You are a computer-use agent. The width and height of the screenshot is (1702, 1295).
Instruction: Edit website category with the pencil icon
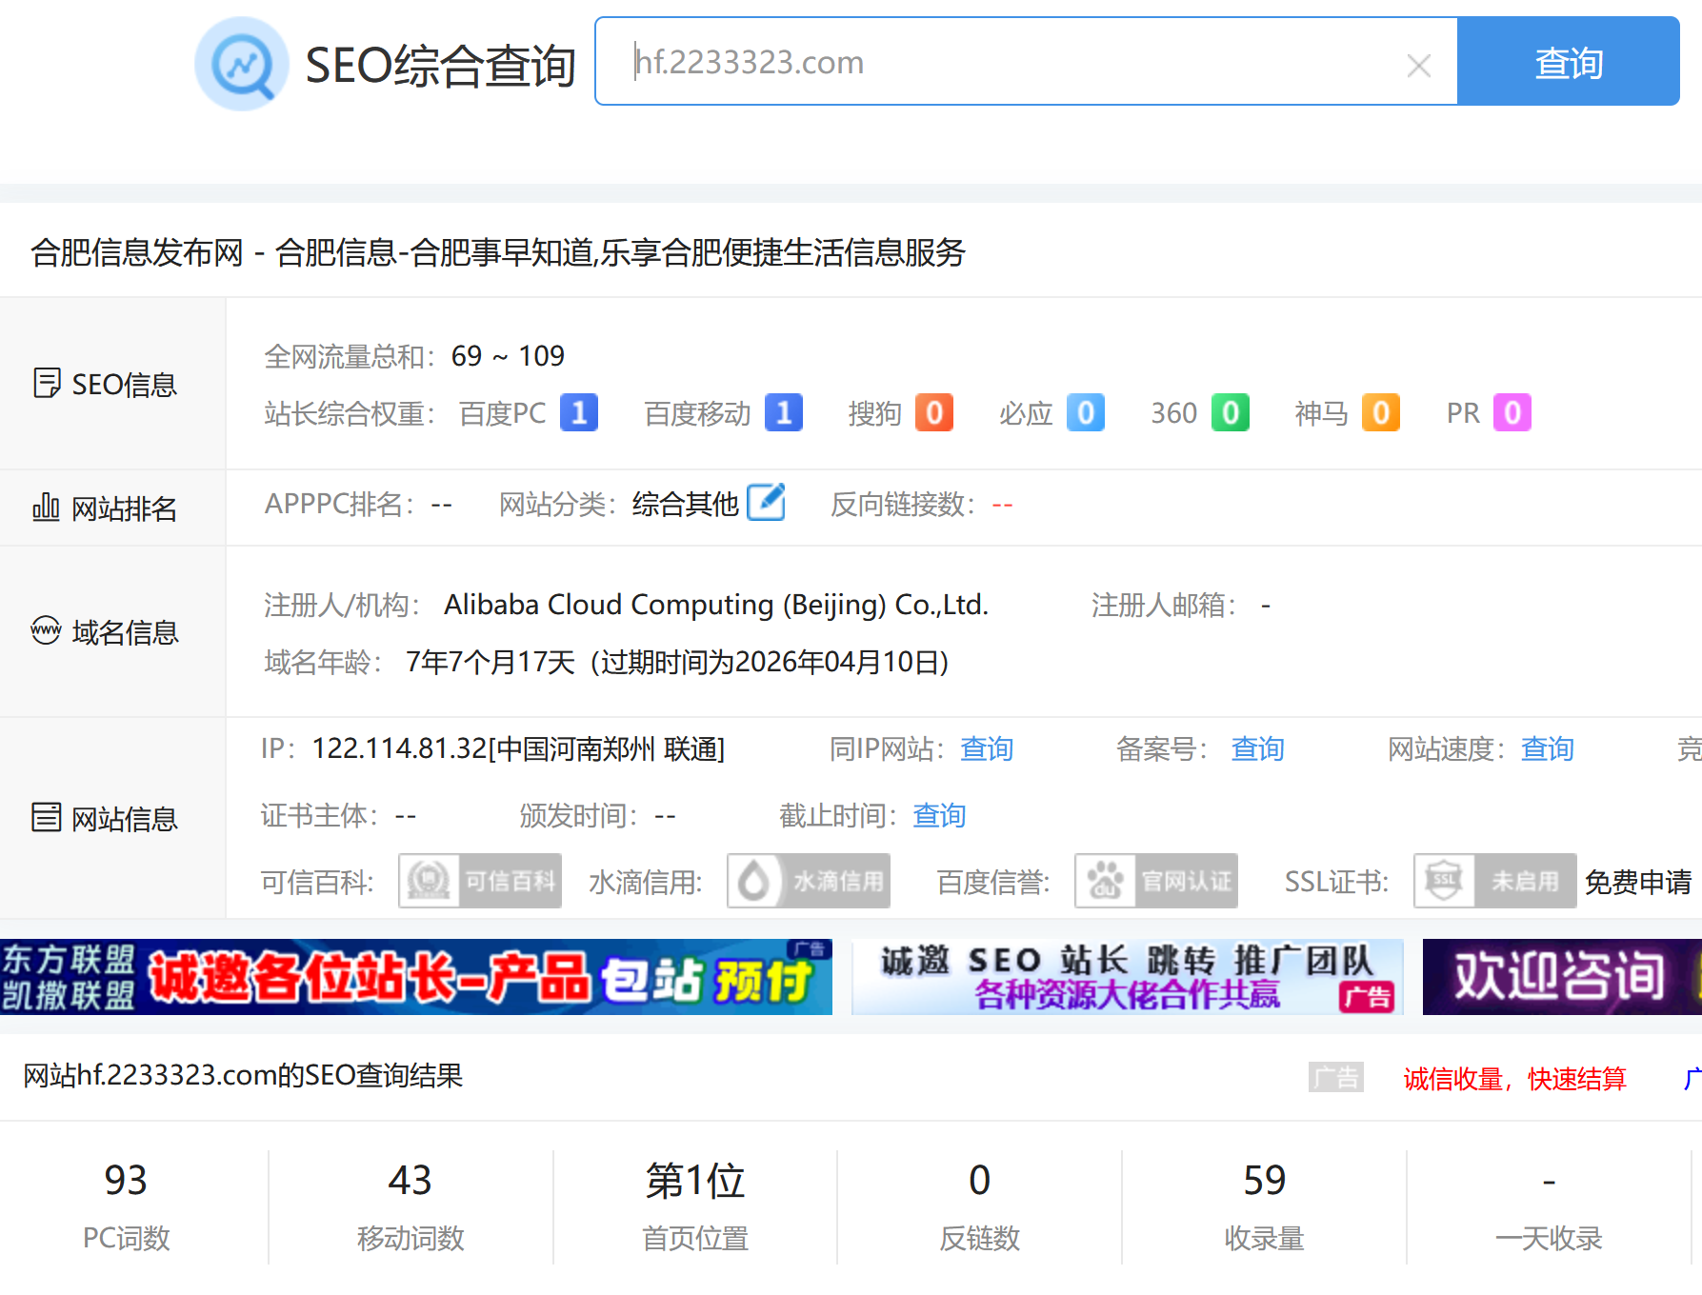pos(766,503)
